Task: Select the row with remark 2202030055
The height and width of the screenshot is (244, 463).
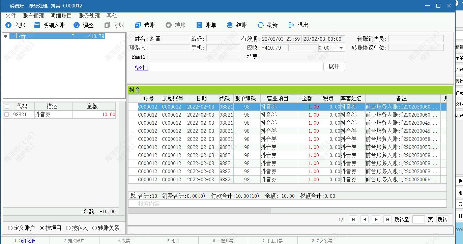Action: (x=287, y=147)
